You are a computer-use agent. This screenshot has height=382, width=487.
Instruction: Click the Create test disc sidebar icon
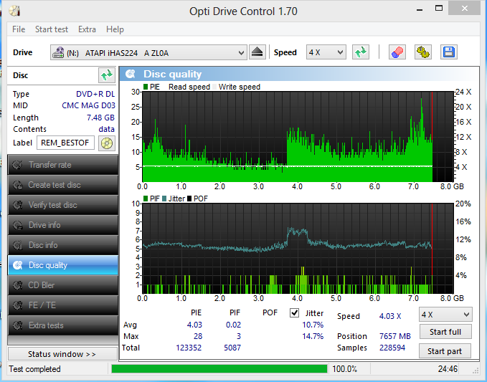click(18, 185)
